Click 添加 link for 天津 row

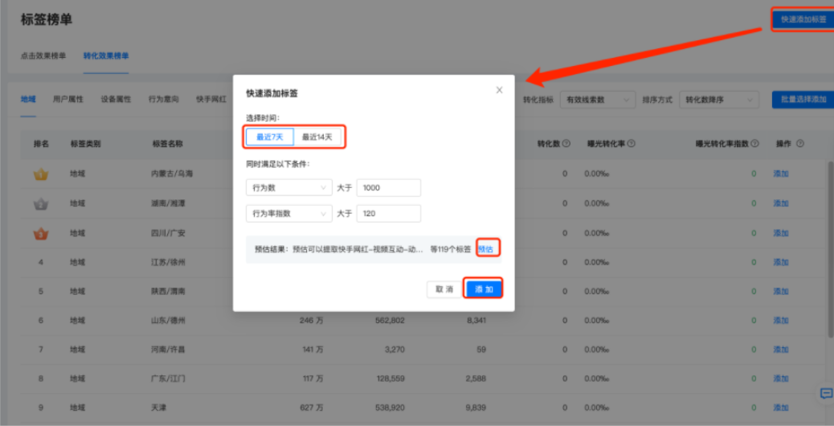point(781,408)
